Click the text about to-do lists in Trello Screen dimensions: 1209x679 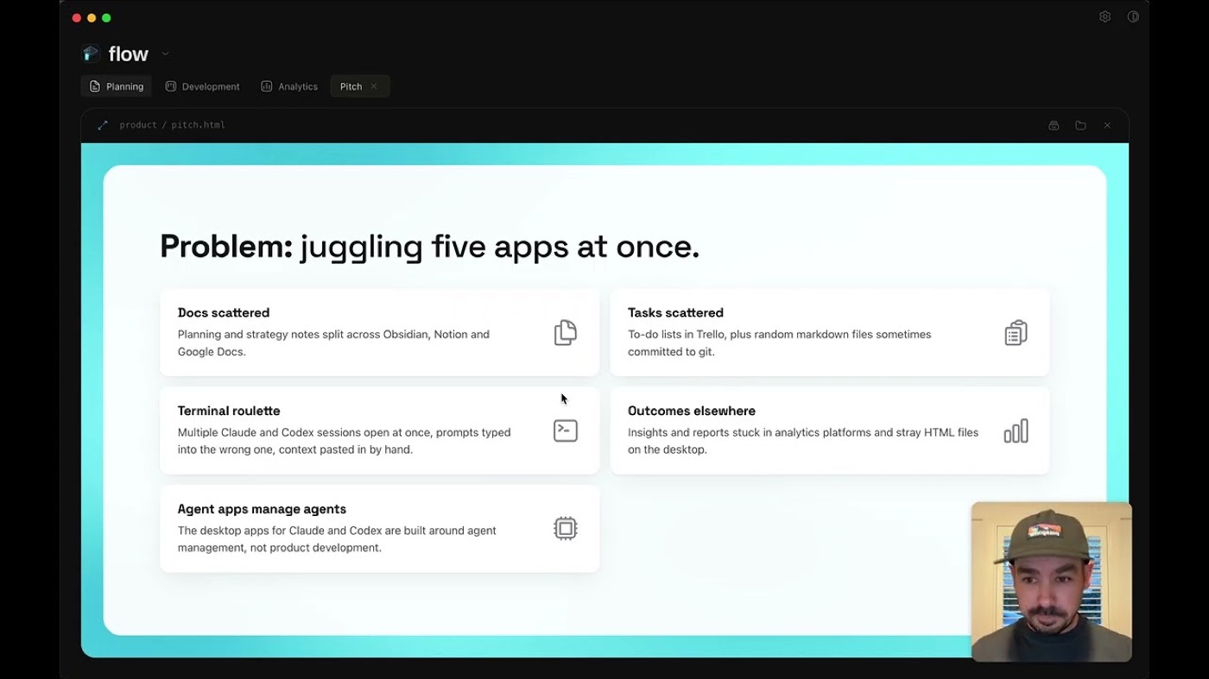[x=779, y=343]
